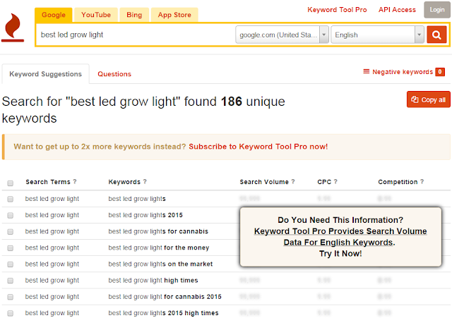
Task: Click keyword 'best led grow lights on the market'
Action: pos(160,264)
